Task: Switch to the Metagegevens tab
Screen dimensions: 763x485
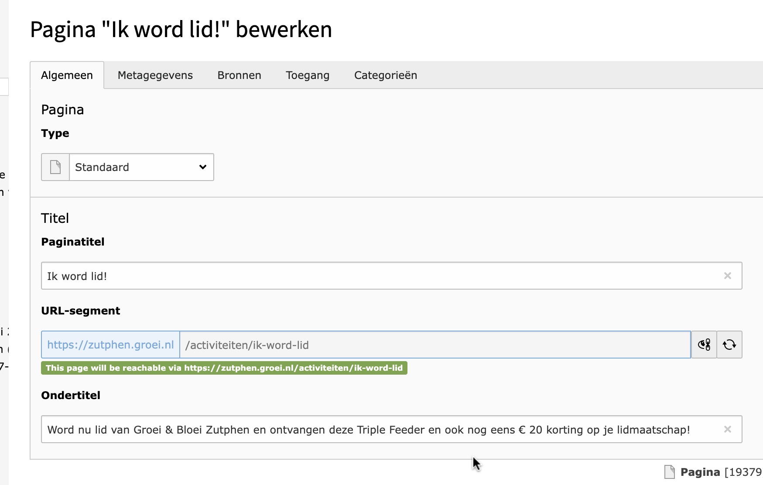Action: (155, 75)
